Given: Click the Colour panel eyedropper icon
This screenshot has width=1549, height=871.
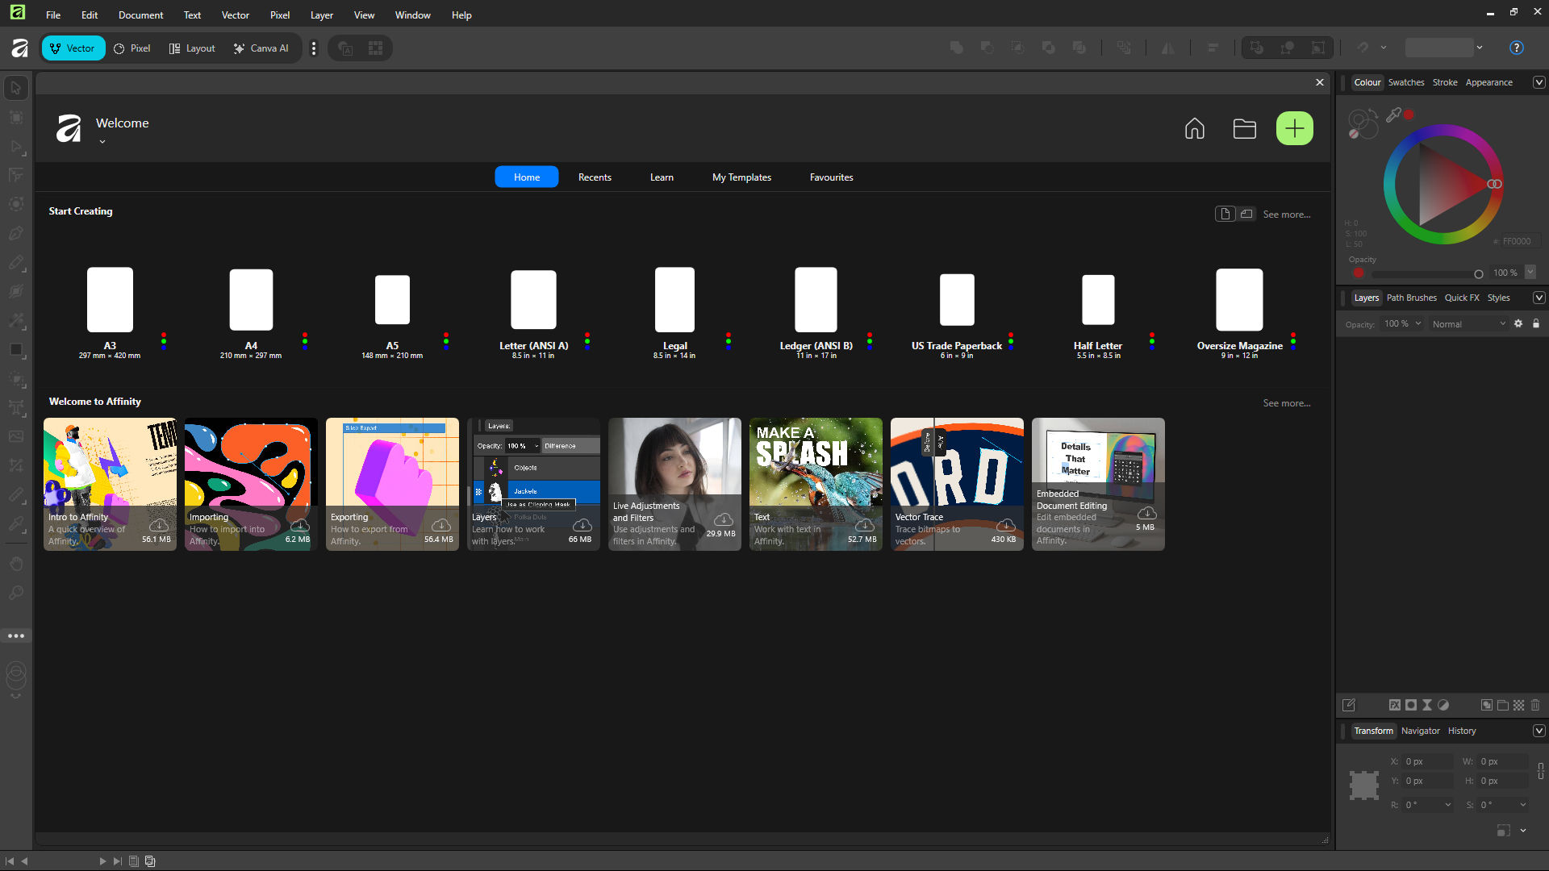Looking at the screenshot, I should [x=1394, y=114].
